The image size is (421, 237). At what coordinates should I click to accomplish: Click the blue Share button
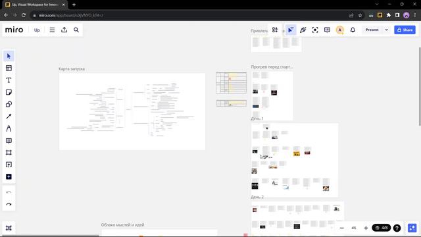[405, 30]
